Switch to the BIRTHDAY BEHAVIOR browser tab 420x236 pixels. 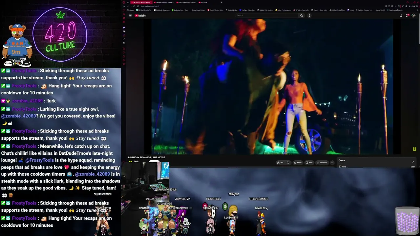pos(141,2)
